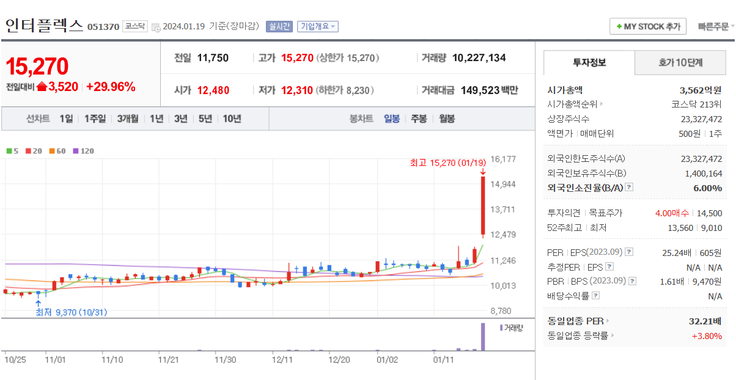Image resolution: width=736 pixels, height=380 pixels.
Task: Switch to the 호가10단계 tab
Action: pyautogui.click(x=680, y=62)
